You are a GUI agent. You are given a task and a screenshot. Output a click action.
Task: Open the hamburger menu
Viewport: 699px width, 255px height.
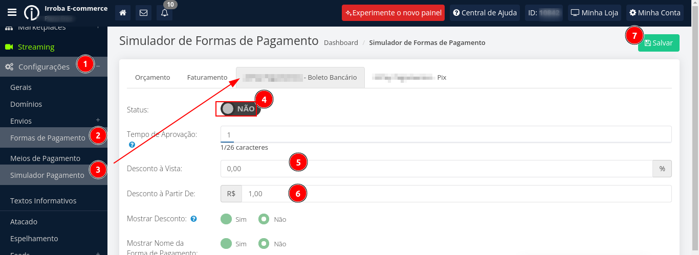point(12,13)
